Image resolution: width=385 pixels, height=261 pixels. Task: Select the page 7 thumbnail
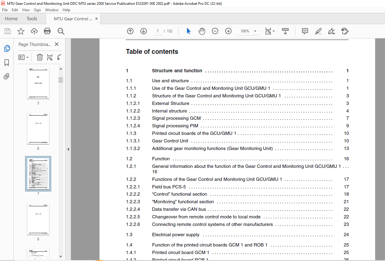(38, 174)
